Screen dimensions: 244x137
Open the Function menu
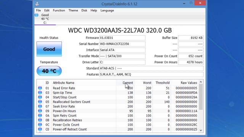[59, 10]
